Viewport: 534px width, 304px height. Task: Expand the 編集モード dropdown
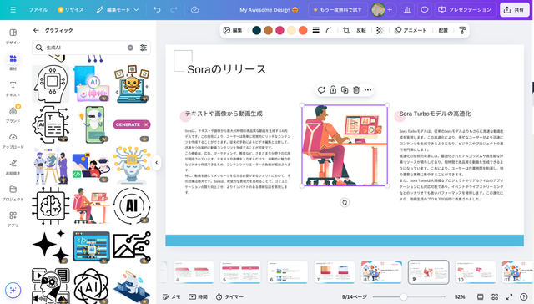tap(118, 9)
